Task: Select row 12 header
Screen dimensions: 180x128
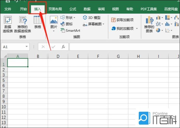Action: [x=4, y=117]
